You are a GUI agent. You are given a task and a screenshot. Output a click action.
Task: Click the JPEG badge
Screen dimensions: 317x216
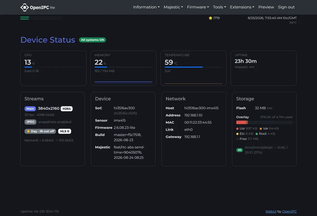point(30,122)
